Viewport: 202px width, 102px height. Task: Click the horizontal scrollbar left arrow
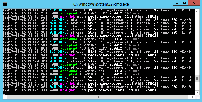coord(5,97)
